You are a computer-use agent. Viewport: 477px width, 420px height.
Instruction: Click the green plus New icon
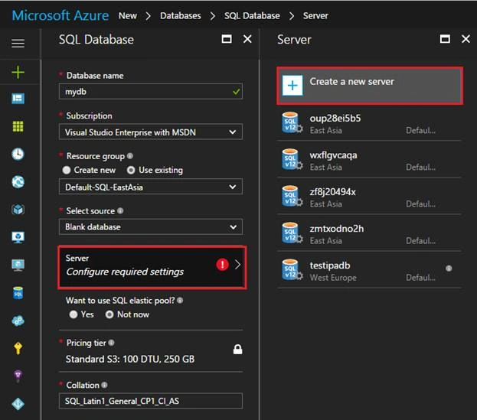coord(18,73)
